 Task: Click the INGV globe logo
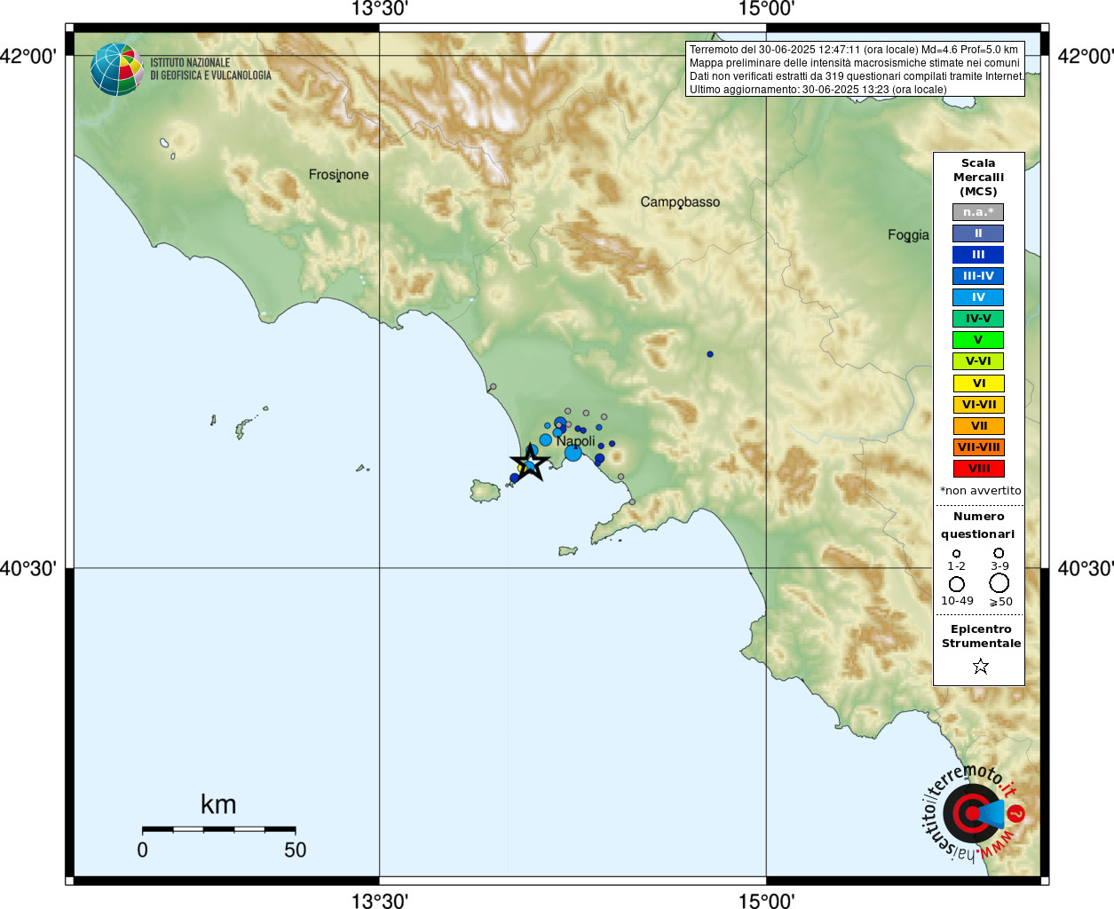[x=116, y=69]
